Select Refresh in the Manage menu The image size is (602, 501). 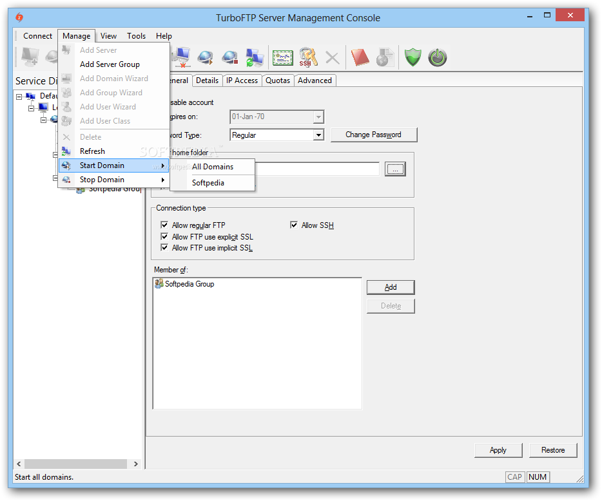pos(113,151)
